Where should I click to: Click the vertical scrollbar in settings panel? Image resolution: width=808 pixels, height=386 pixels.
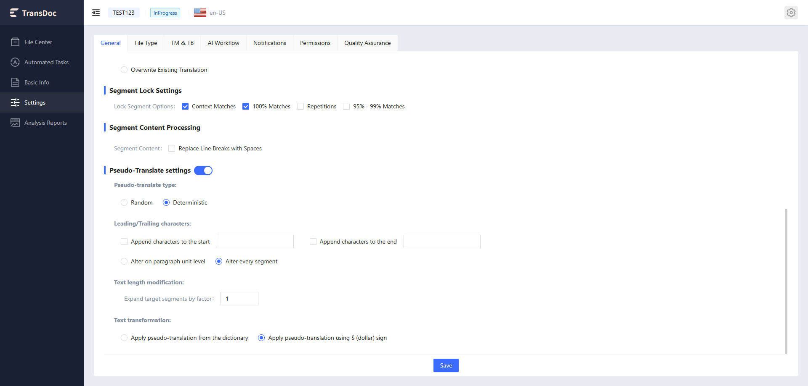tap(786, 281)
